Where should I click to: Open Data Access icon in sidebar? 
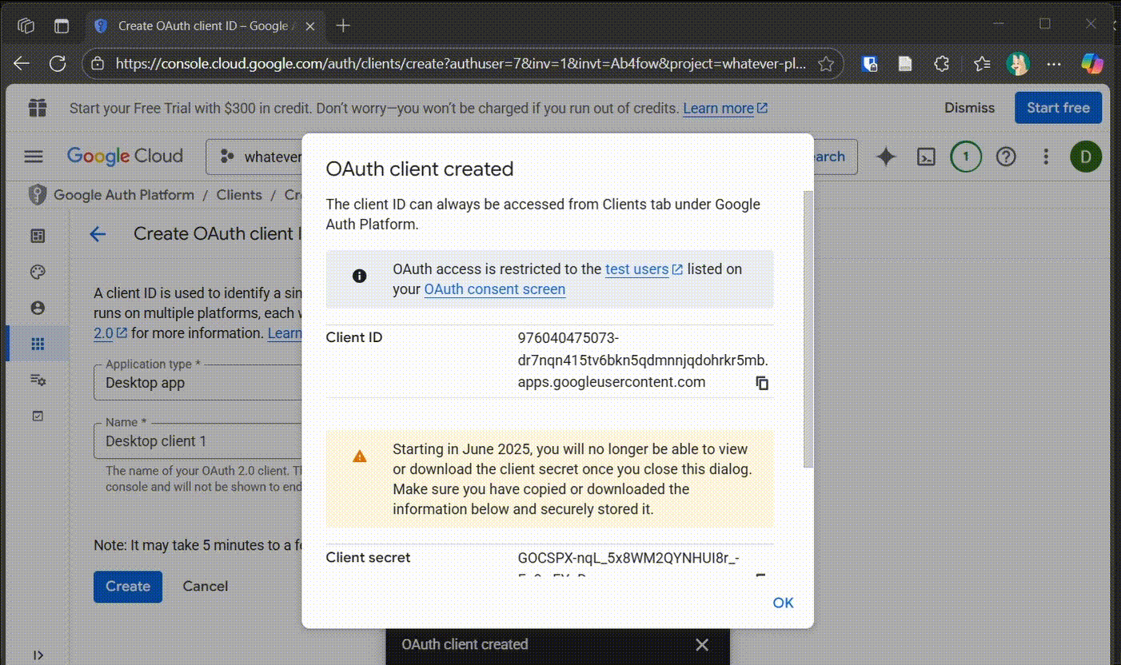38,380
